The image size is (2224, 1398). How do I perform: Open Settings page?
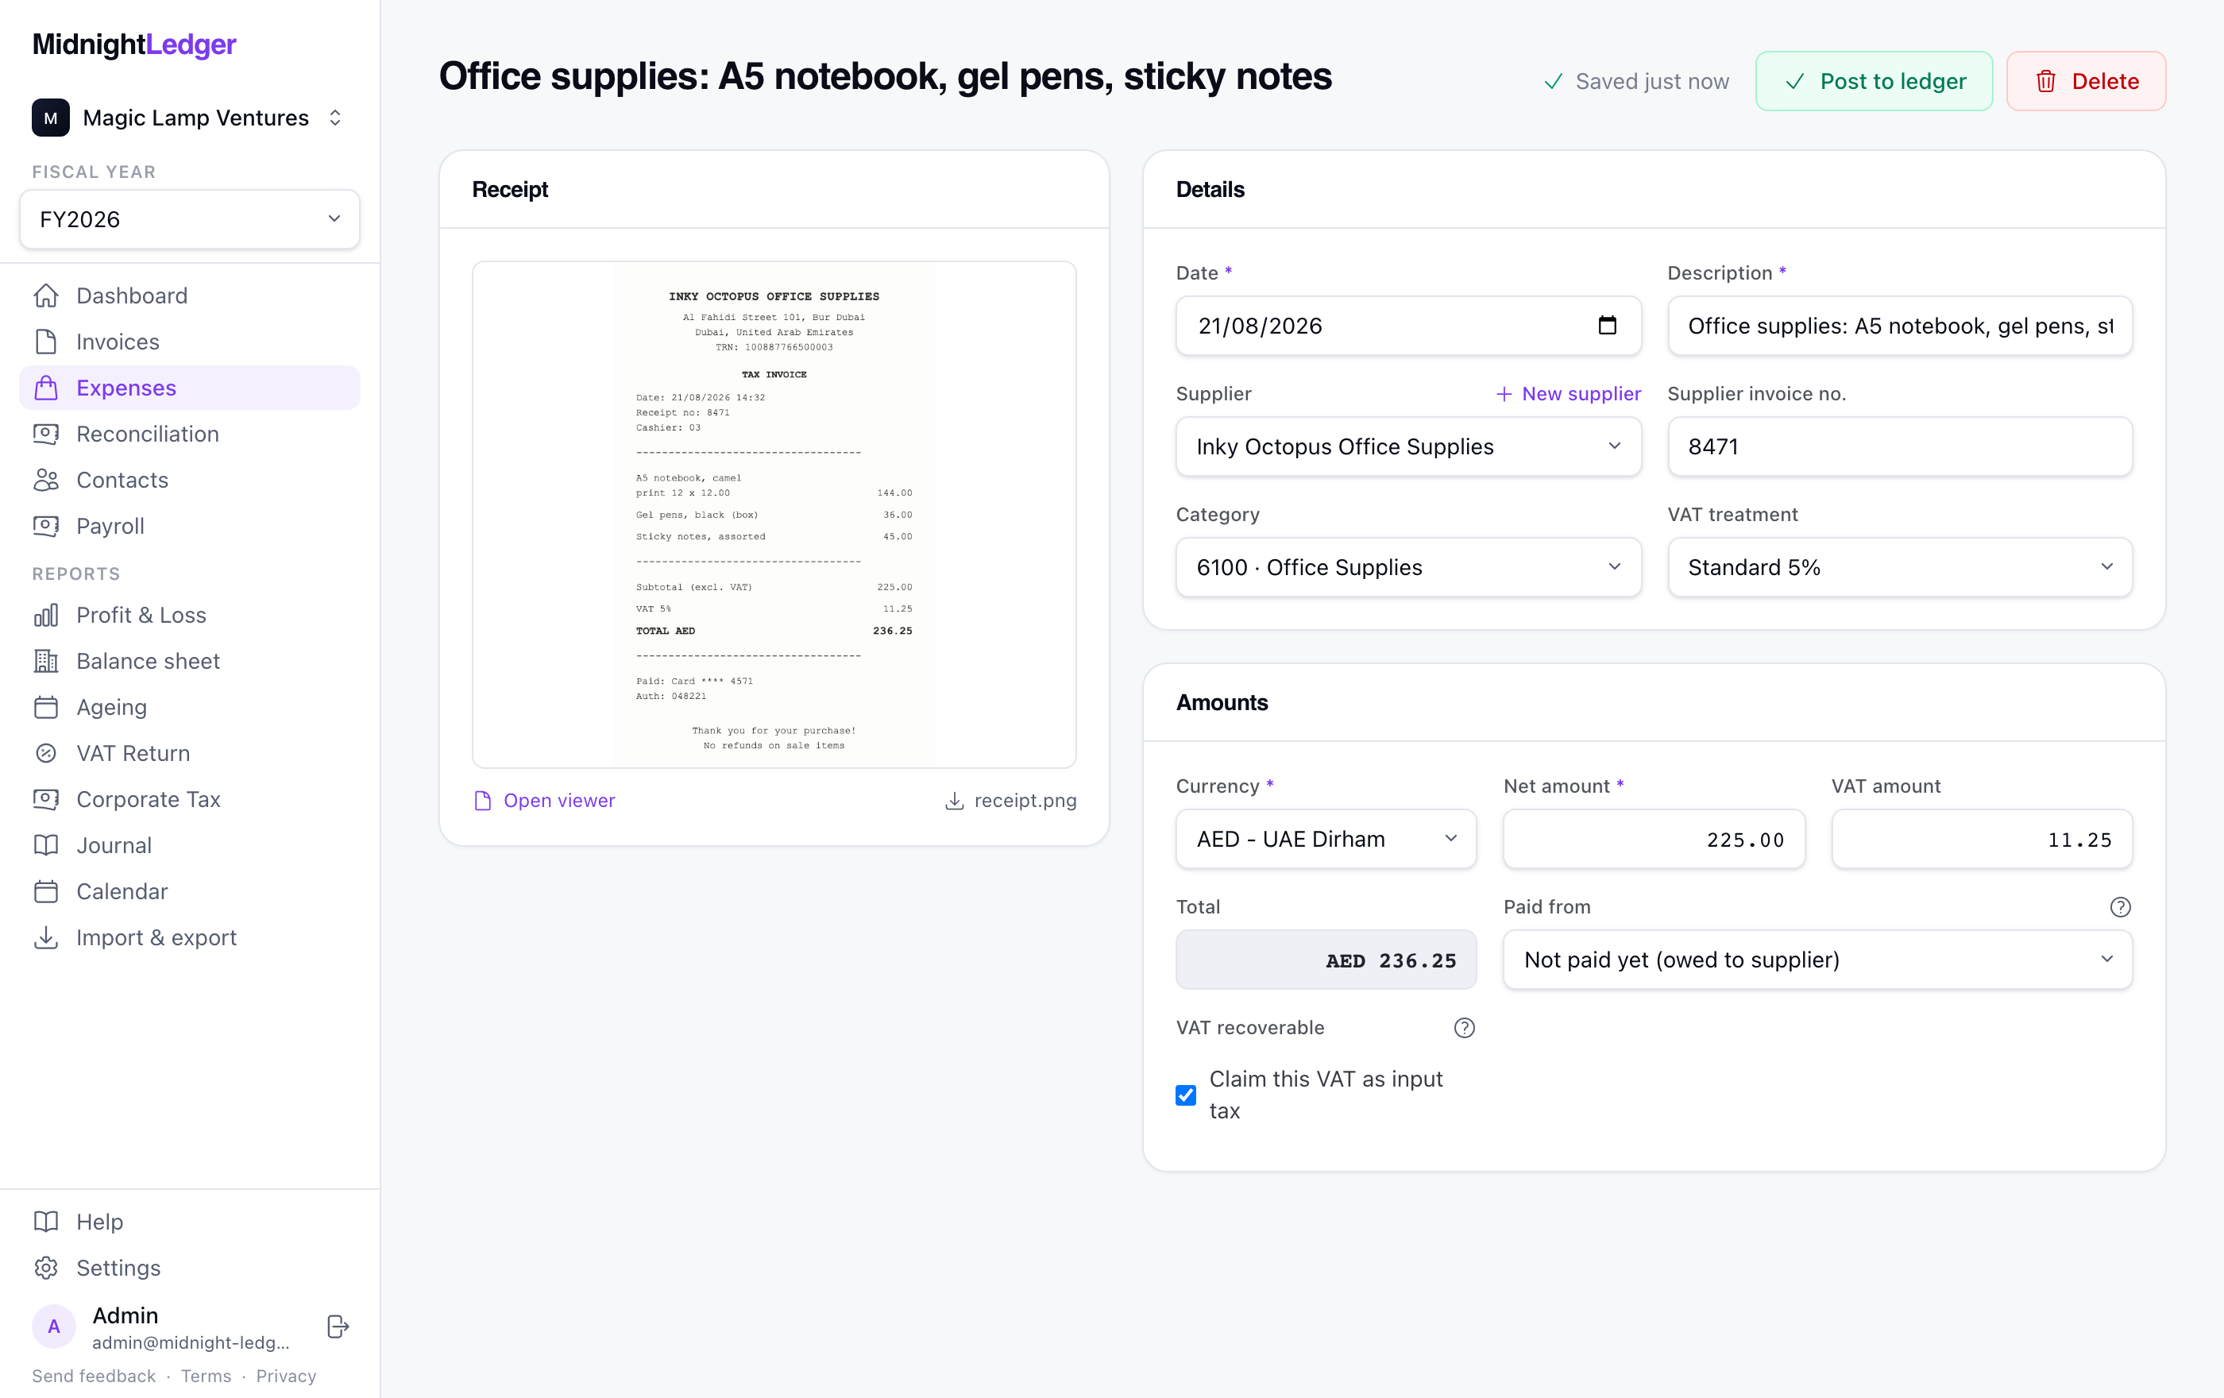coord(189,1268)
